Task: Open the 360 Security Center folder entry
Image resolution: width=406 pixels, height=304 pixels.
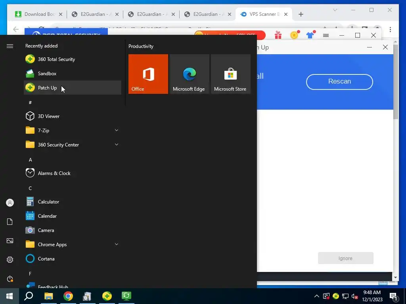Action: pyautogui.click(x=73, y=144)
